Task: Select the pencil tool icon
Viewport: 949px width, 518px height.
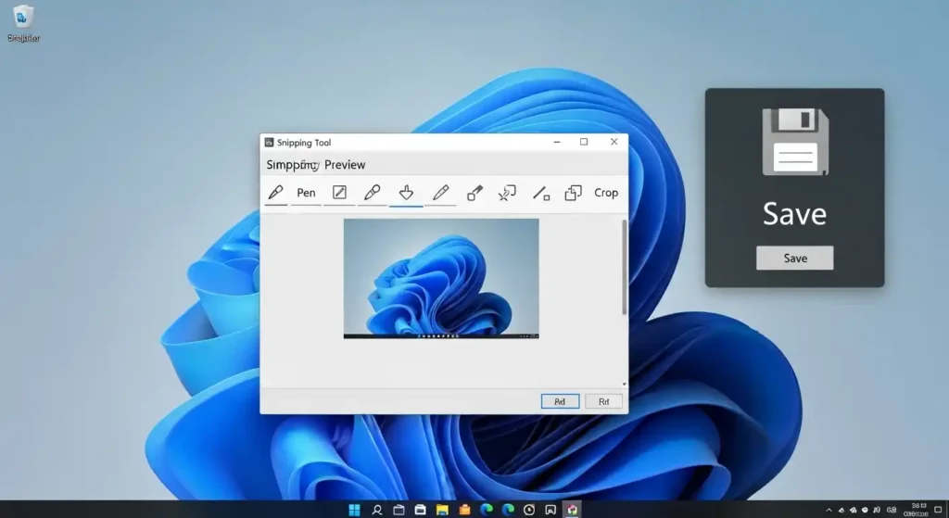Action: click(x=440, y=193)
